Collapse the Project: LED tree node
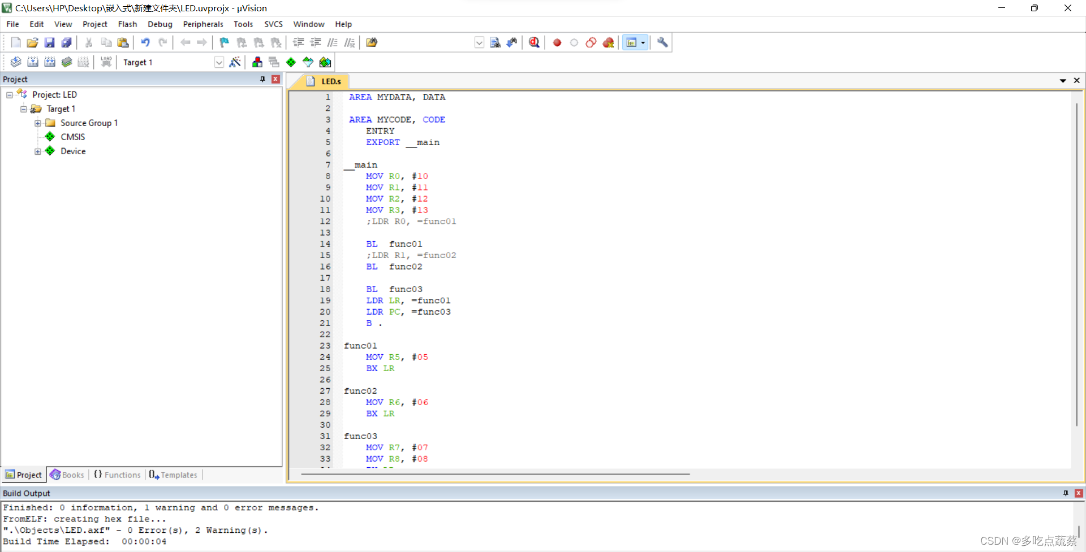The image size is (1086, 552). click(10, 95)
